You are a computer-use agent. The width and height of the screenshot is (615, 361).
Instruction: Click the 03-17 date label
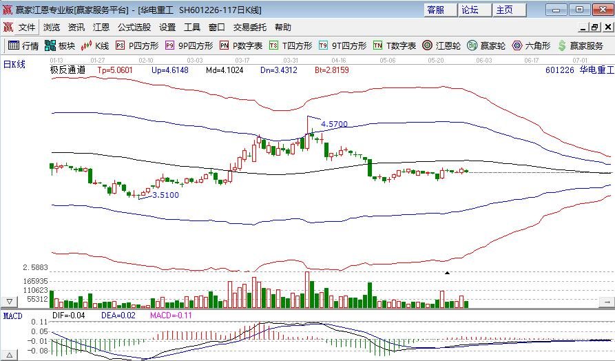(242, 61)
